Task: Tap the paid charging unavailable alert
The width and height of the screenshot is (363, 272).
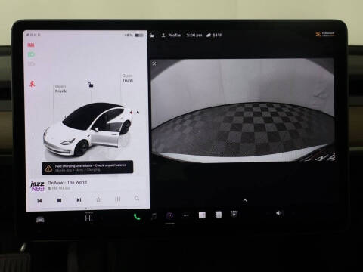Action: 88,168
